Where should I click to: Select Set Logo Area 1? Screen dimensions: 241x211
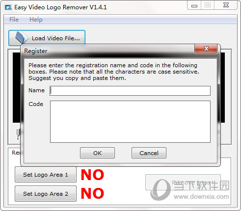[x=46, y=175]
